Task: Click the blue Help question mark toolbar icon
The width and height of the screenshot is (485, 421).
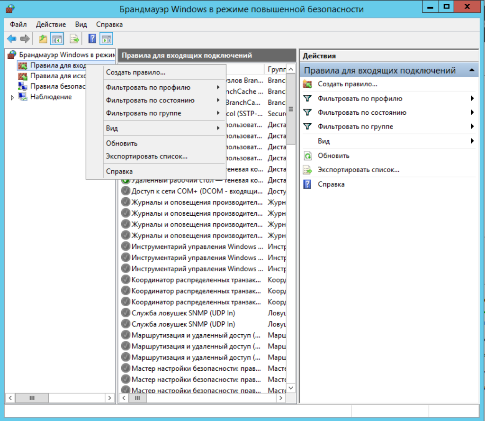Action: pyautogui.click(x=92, y=39)
